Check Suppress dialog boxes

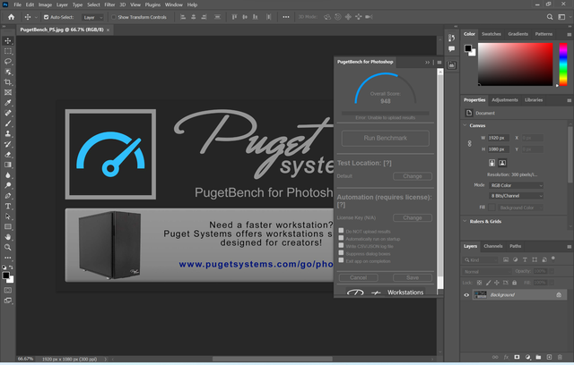341,253
